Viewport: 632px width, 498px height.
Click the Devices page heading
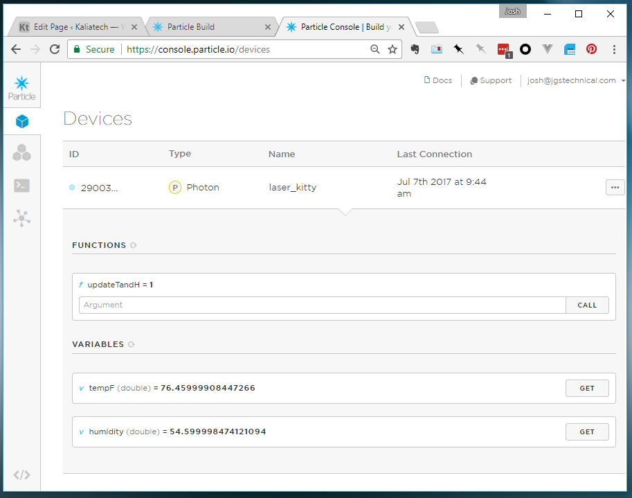(x=98, y=118)
